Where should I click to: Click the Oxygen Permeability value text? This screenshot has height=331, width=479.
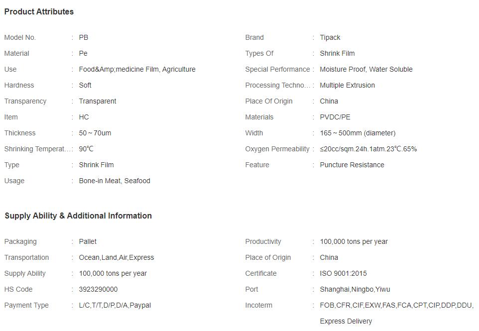(x=368, y=149)
